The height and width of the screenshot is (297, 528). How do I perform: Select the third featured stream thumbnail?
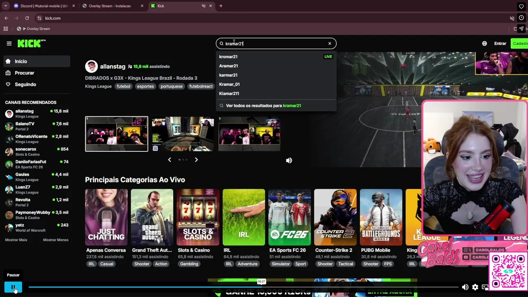(249, 134)
